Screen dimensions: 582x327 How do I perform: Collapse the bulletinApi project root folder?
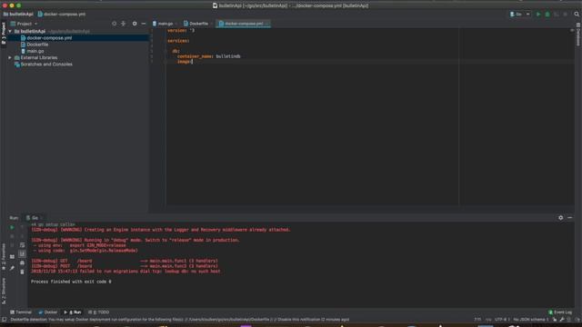click(x=10, y=32)
